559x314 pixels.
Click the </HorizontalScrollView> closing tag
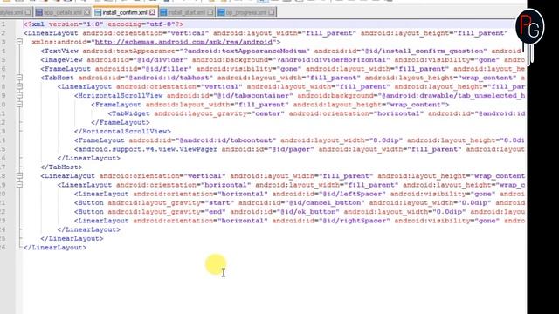(x=122, y=132)
